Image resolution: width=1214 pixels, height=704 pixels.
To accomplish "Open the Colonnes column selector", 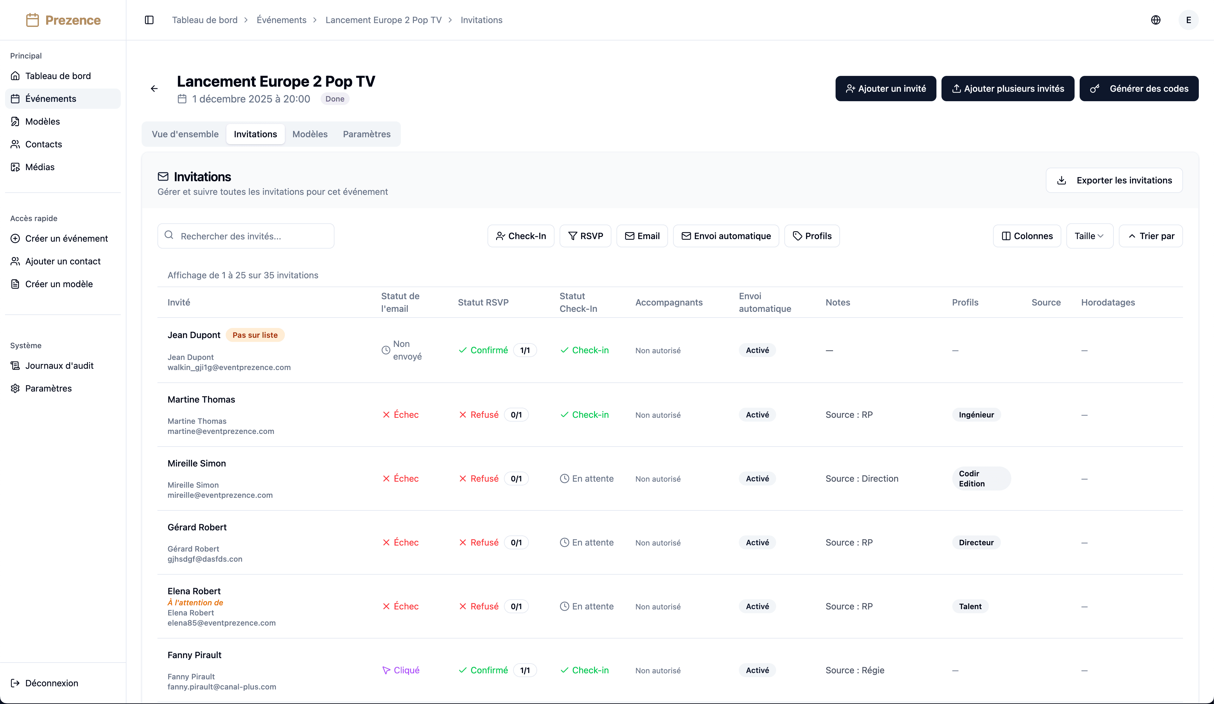I will 1027,236.
